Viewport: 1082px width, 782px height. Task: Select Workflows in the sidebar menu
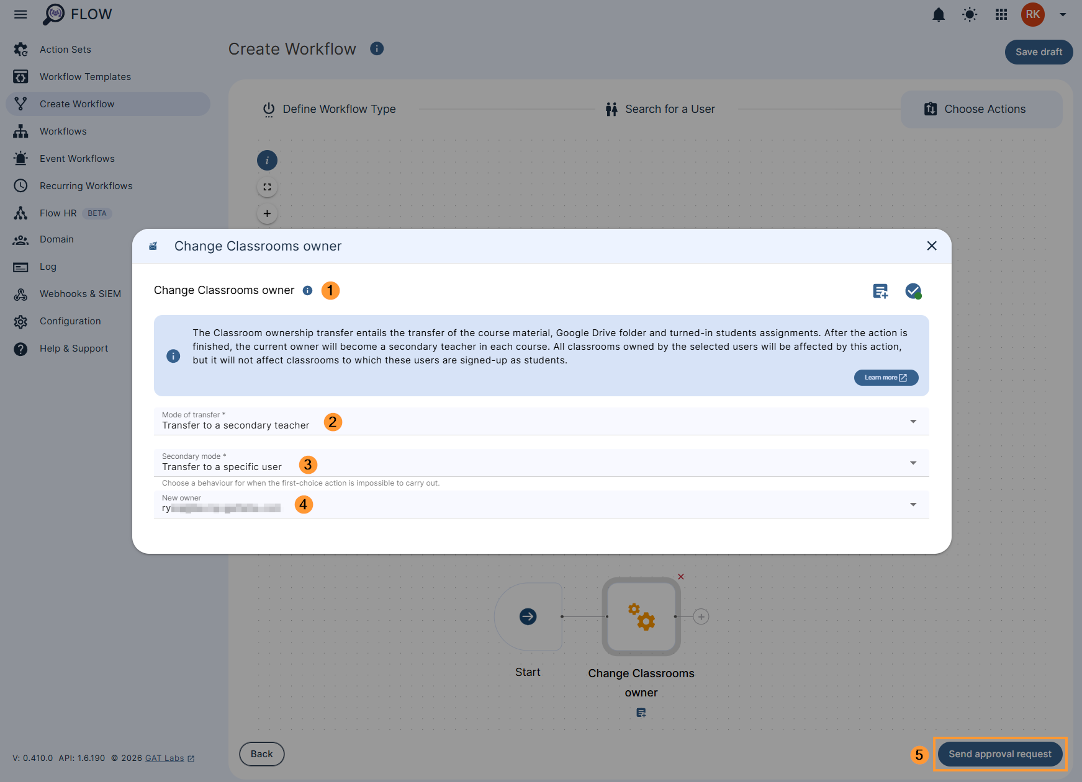point(63,131)
